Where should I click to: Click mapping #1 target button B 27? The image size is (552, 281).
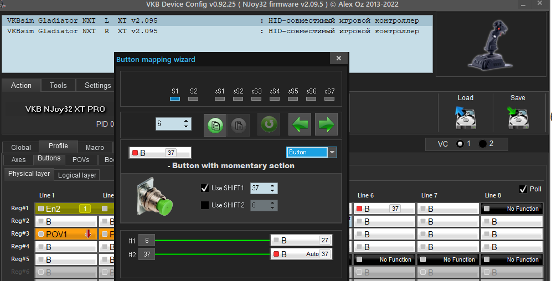[301, 241]
